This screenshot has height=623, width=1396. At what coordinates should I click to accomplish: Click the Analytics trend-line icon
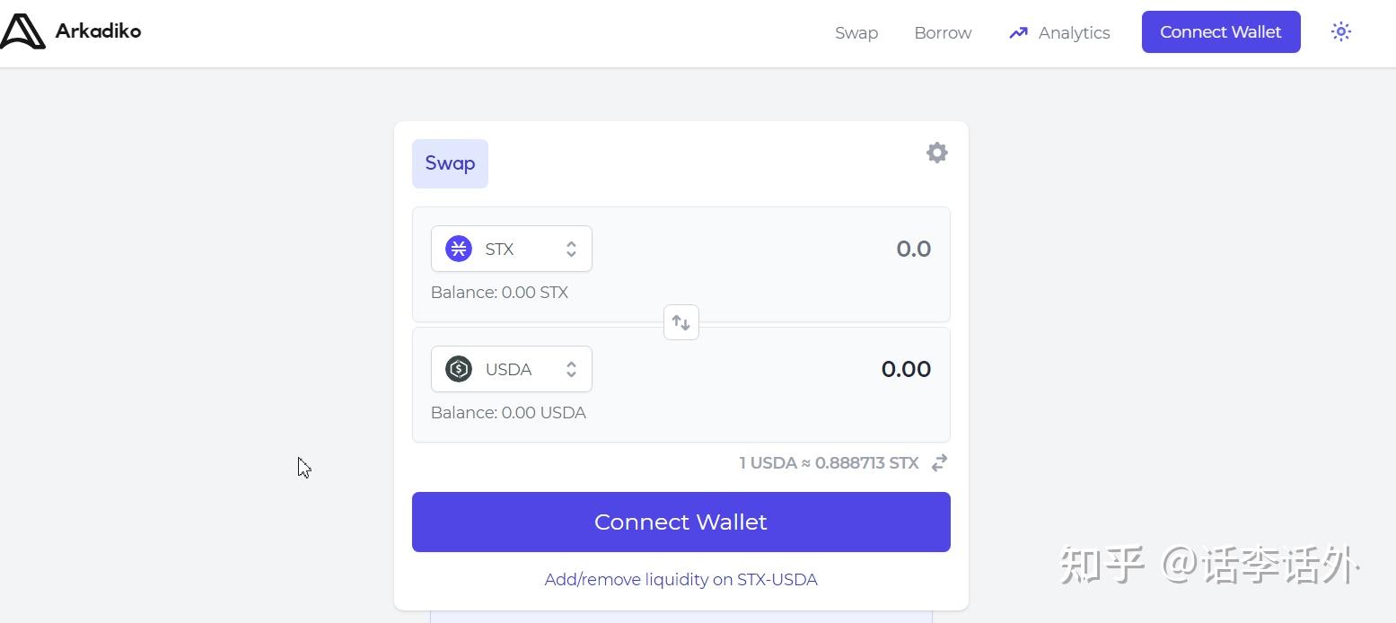click(x=1018, y=33)
